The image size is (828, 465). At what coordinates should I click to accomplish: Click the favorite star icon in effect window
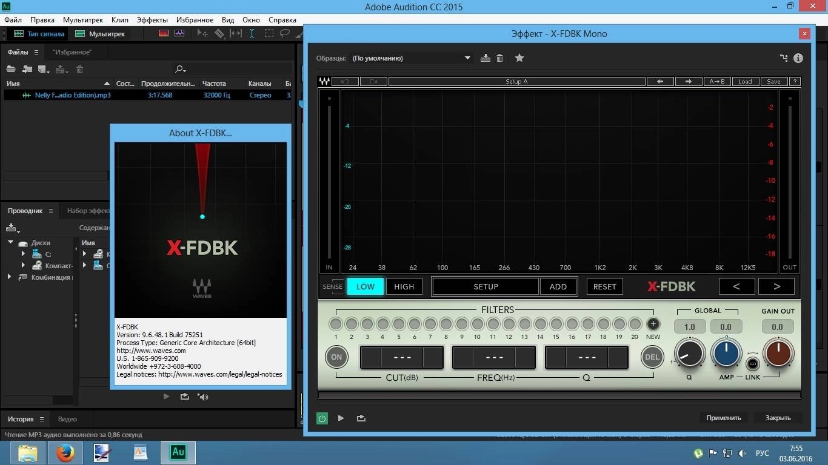click(519, 58)
